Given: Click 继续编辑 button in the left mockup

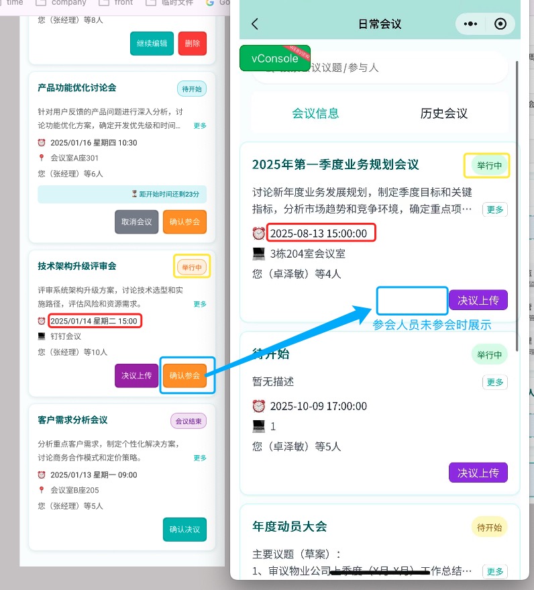Looking at the screenshot, I should (152, 44).
